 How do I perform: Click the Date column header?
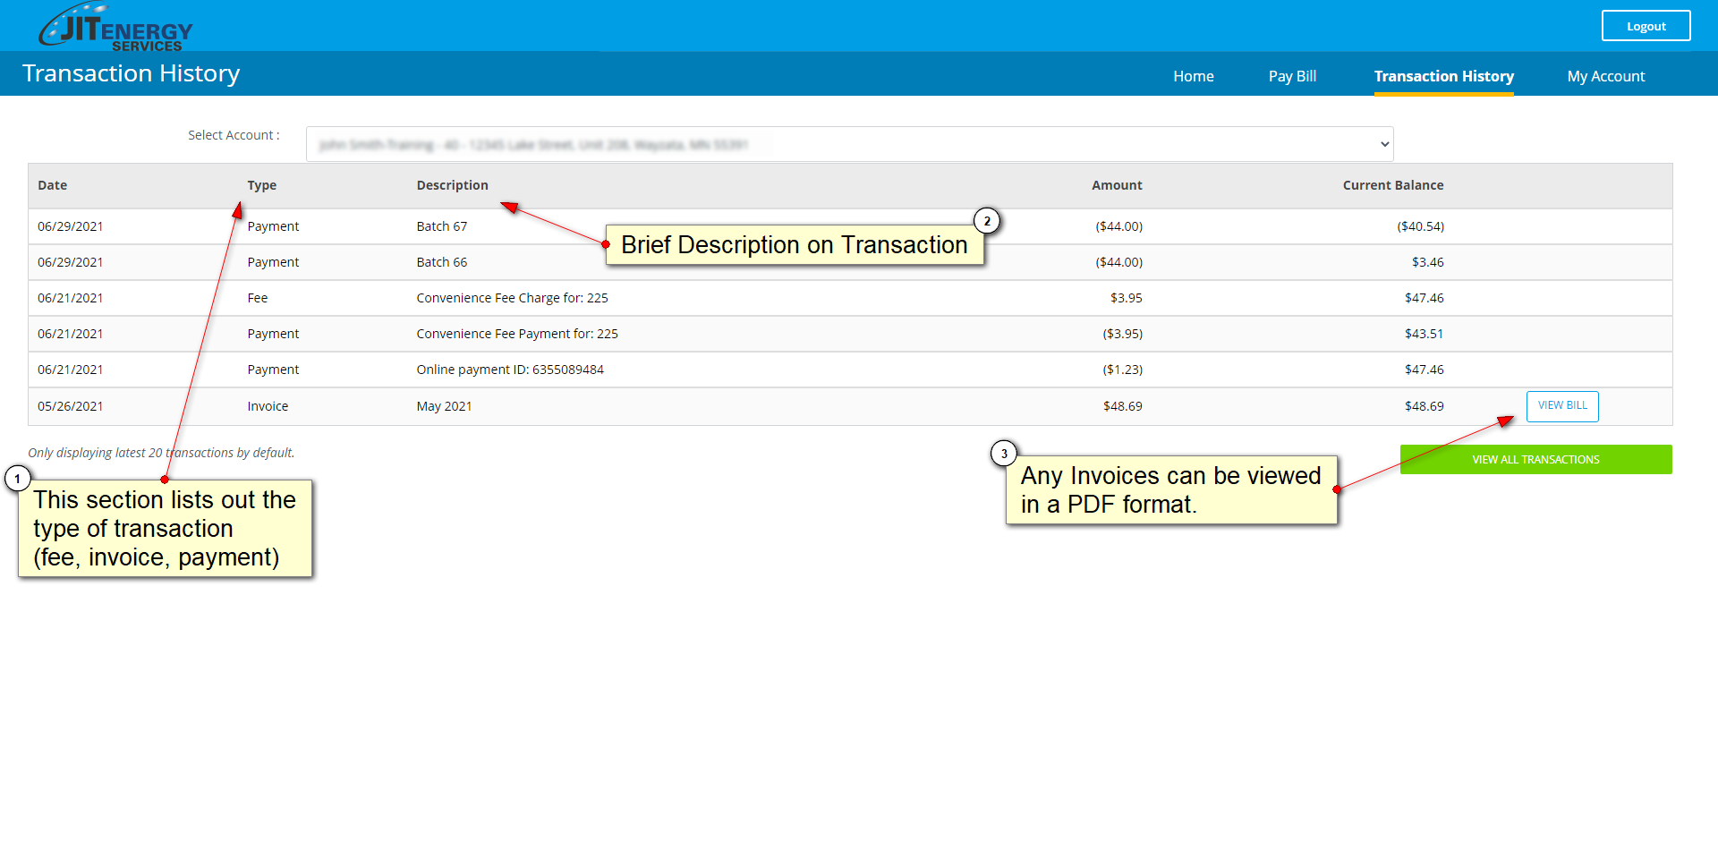(x=53, y=185)
